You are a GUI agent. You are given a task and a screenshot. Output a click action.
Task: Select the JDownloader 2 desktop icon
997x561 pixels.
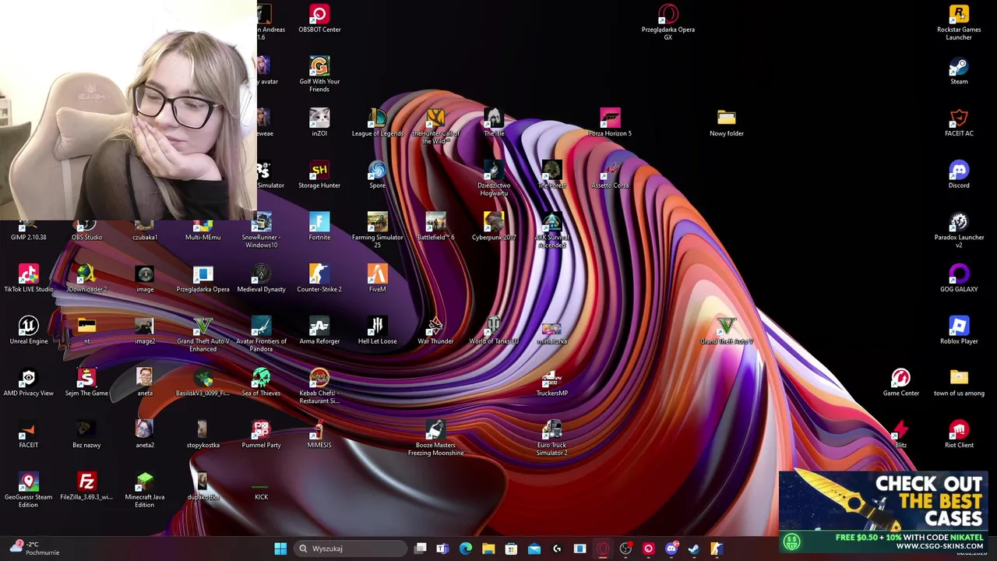tap(86, 279)
